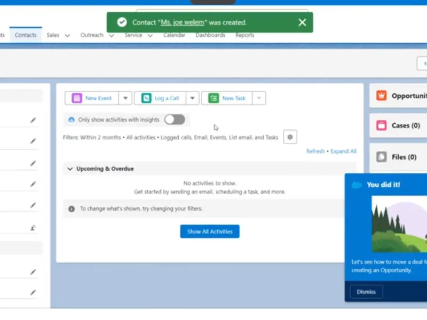This screenshot has height=320, width=427.
Task: Click the Log a Call phone icon
Action: (146, 98)
